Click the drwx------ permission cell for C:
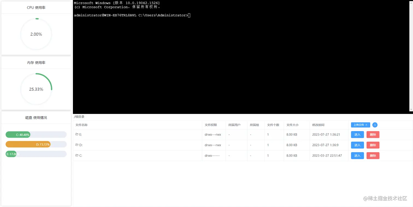413x207 pixels. point(212,156)
